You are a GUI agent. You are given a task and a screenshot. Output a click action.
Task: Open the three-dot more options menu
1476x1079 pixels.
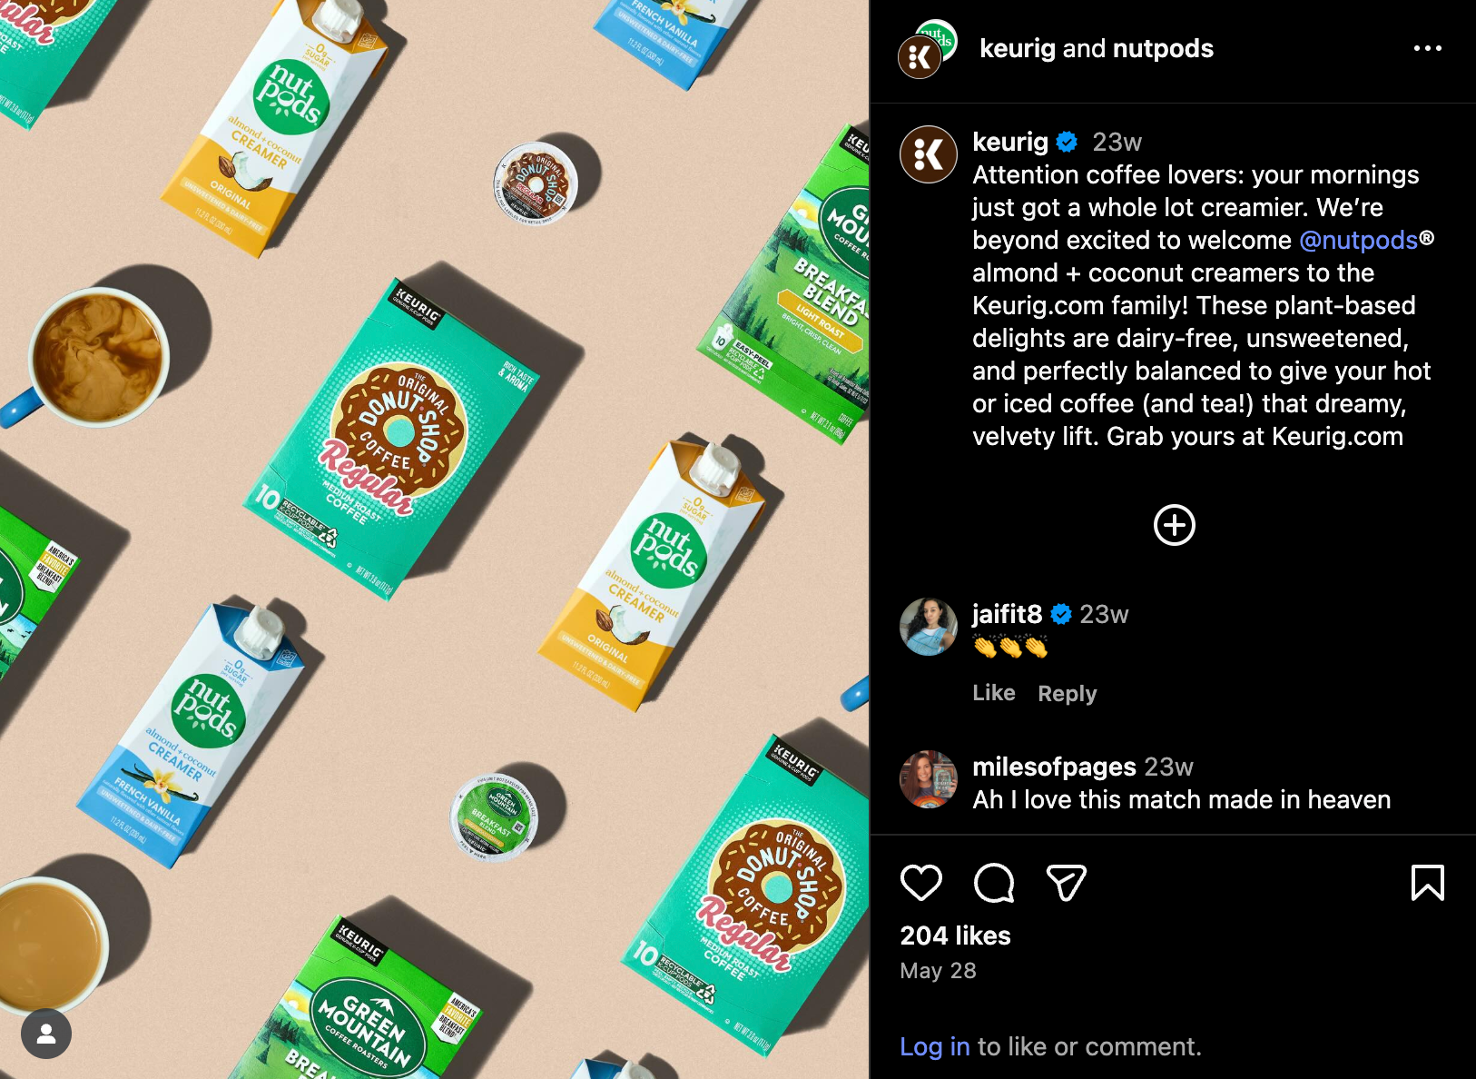pyautogui.click(x=1427, y=48)
